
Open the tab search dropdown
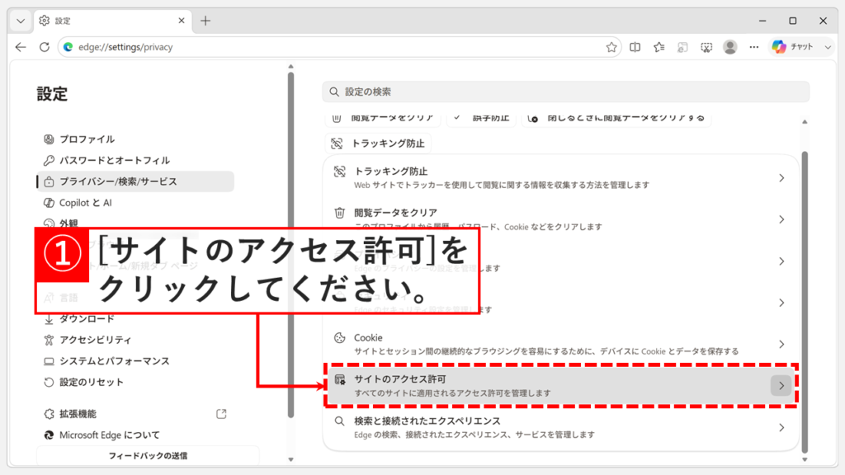[21, 21]
